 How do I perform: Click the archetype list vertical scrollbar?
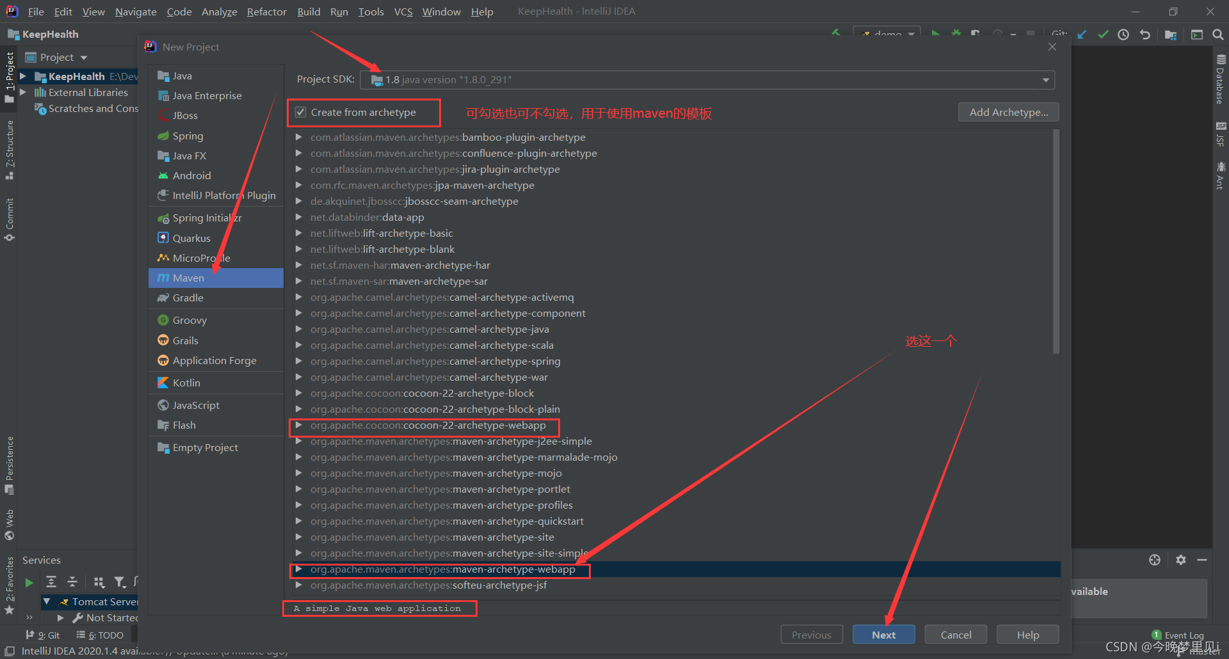[x=1056, y=242]
